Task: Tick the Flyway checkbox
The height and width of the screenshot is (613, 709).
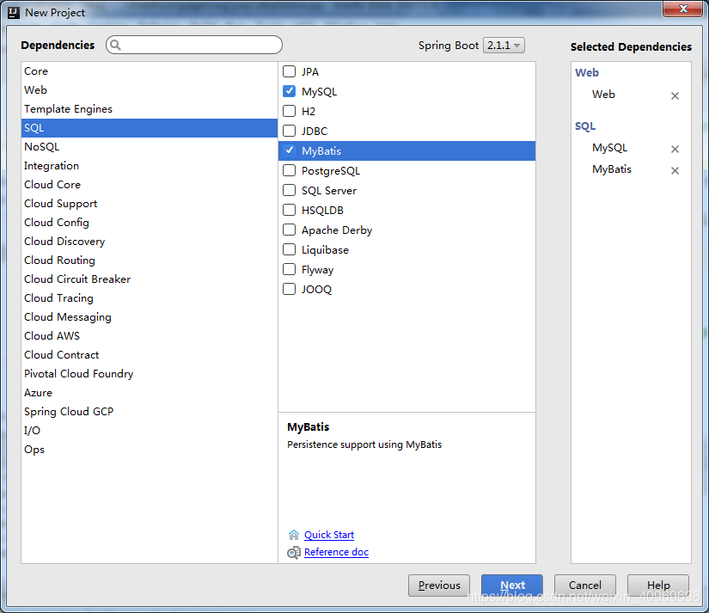Action: coord(289,270)
